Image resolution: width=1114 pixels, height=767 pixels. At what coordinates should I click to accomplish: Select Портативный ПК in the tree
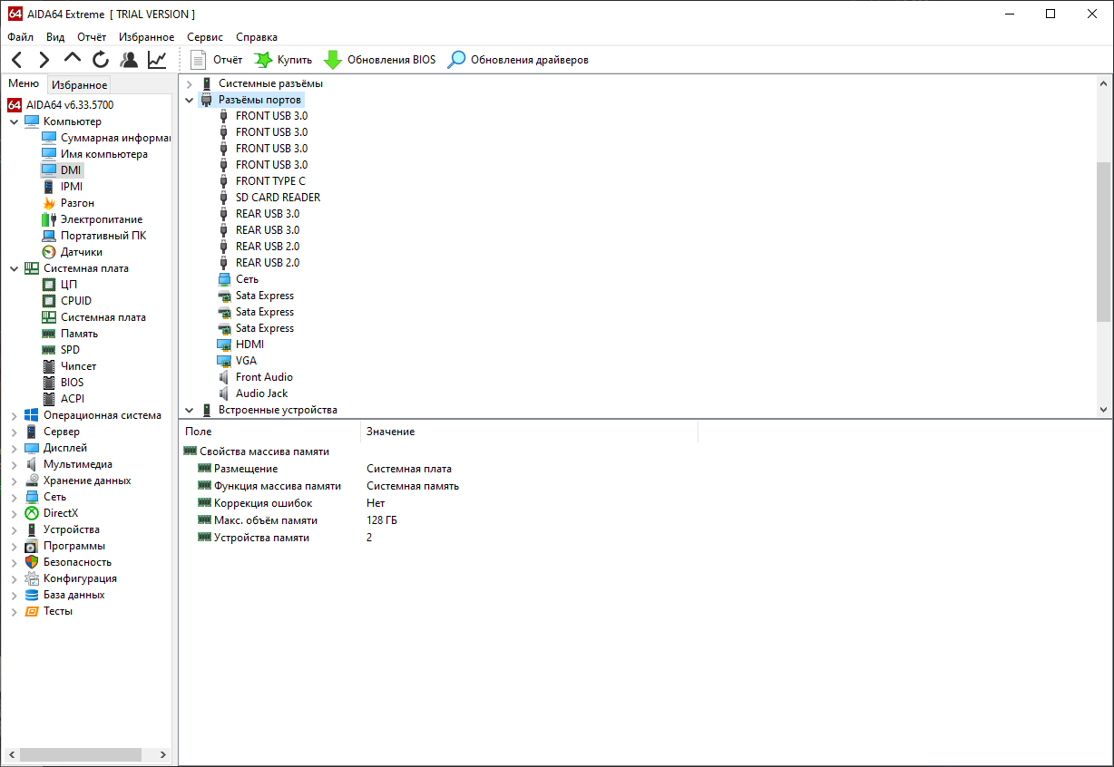click(103, 236)
